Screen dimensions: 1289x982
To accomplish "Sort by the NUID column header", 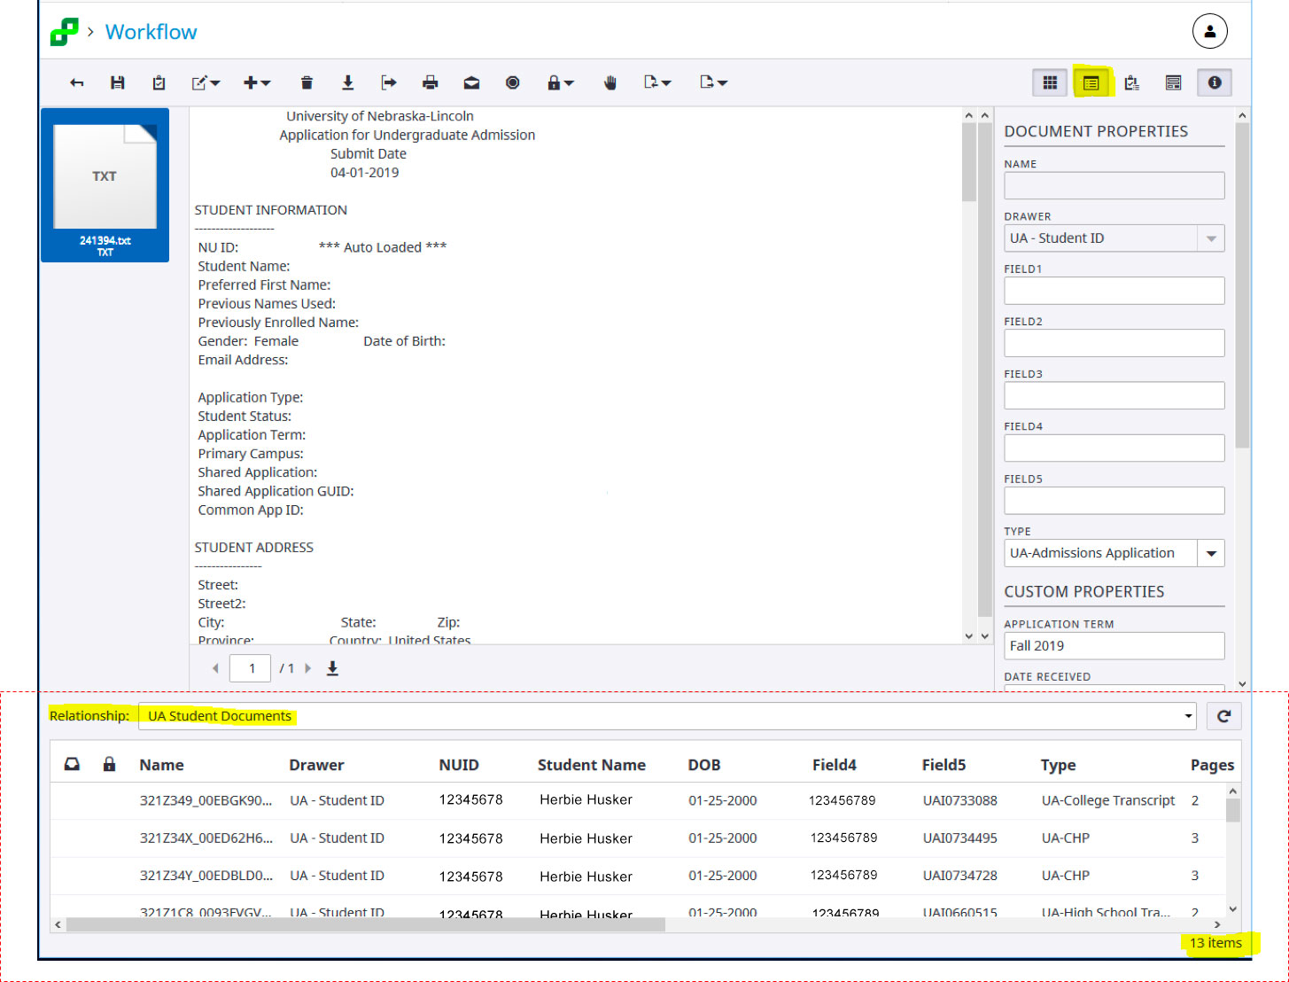I will click(459, 765).
